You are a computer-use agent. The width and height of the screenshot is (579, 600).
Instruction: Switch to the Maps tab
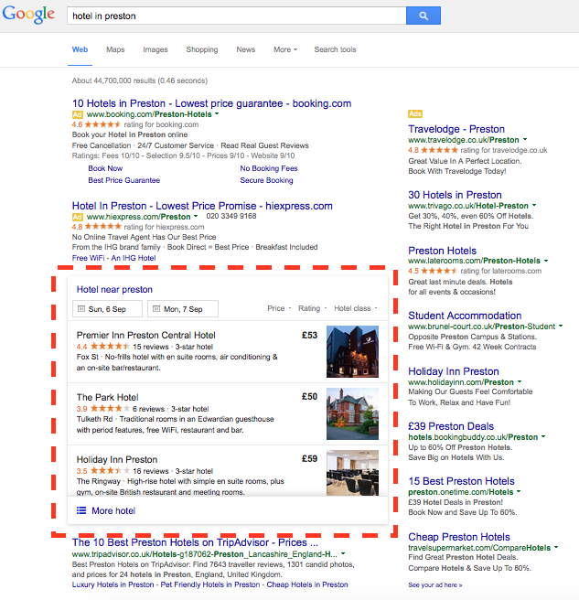click(x=115, y=49)
